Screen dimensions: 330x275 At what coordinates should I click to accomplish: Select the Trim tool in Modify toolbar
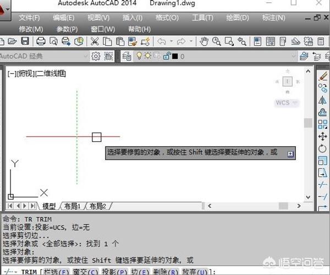pos(323,185)
